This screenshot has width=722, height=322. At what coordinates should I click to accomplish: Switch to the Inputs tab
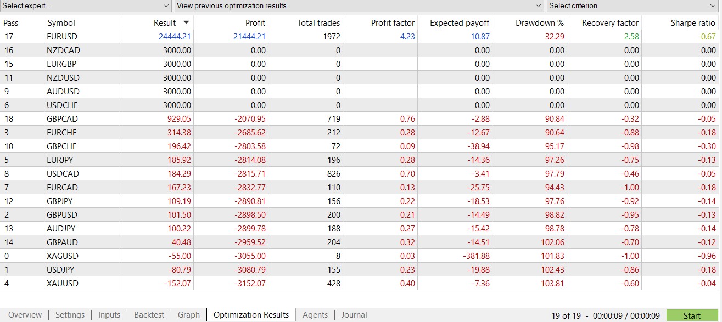coord(109,315)
